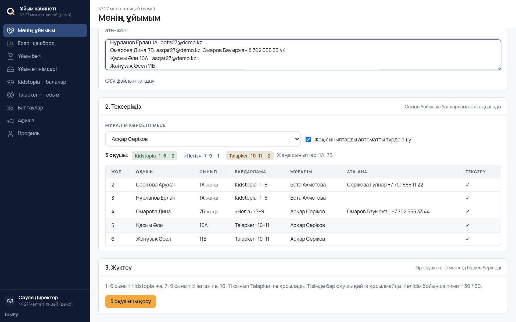
Task: Uncheck Жоқ сыныптарды автоматты түрде ашу
Action: pyautogui.click(x=308, y=140)
